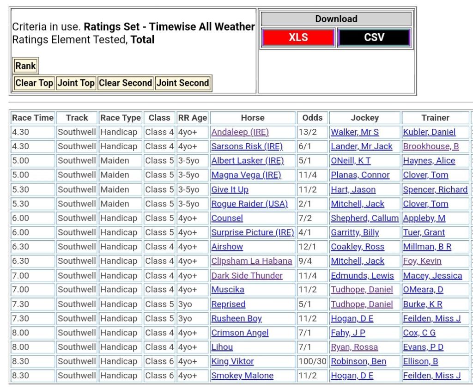Click the black CSV download button

(x=374, y=37)
